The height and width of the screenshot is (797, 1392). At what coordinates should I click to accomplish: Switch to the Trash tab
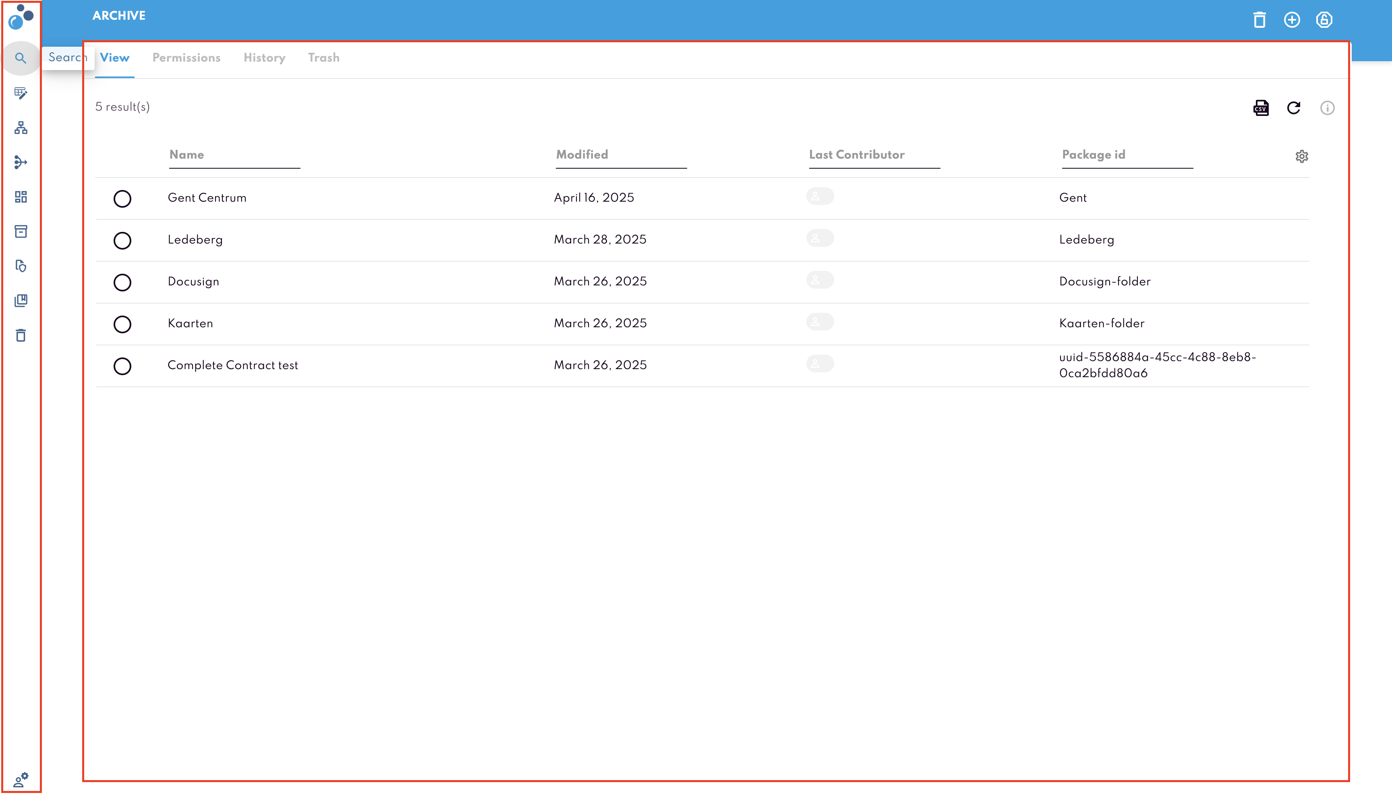click(x=323, y=58)
